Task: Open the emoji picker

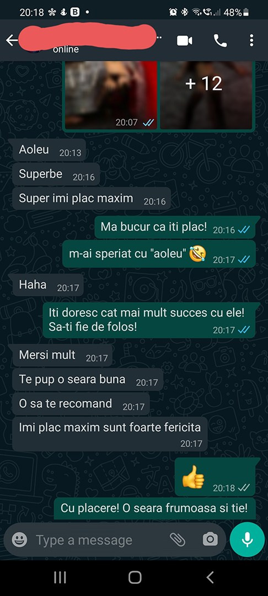Action: (19, 540)
